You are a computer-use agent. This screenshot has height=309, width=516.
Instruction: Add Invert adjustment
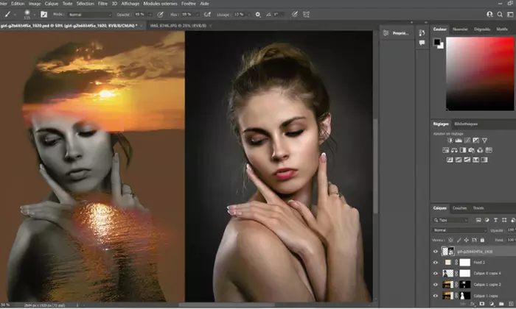[x=450, y=160]
